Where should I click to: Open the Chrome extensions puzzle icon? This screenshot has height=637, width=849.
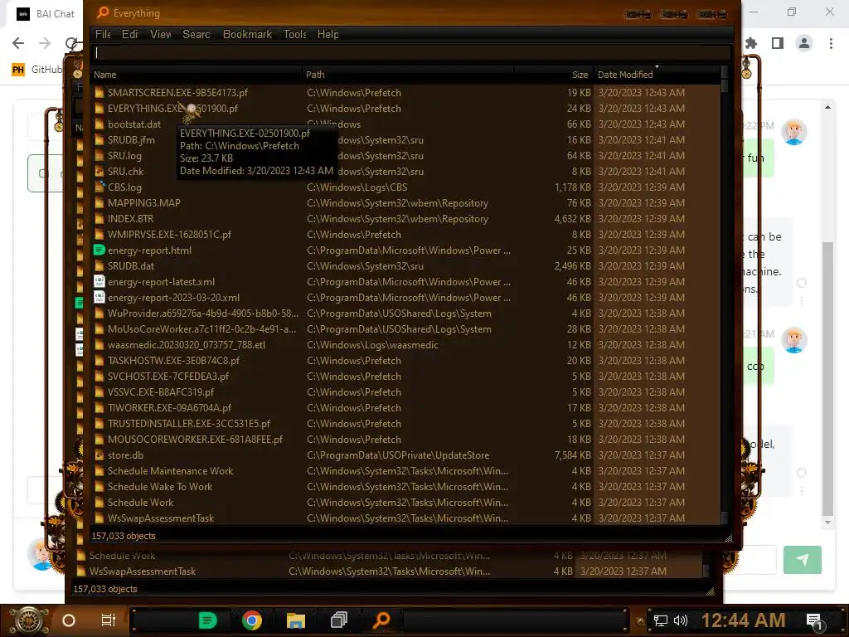coord(751,43)
